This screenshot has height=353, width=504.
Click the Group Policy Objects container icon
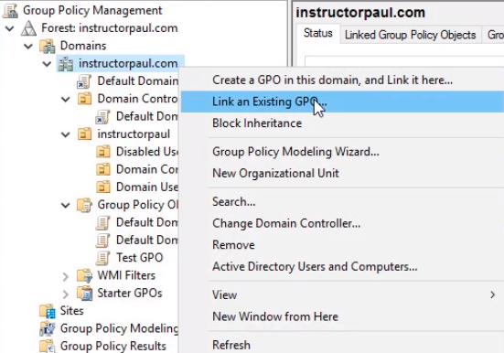point(84,205)
